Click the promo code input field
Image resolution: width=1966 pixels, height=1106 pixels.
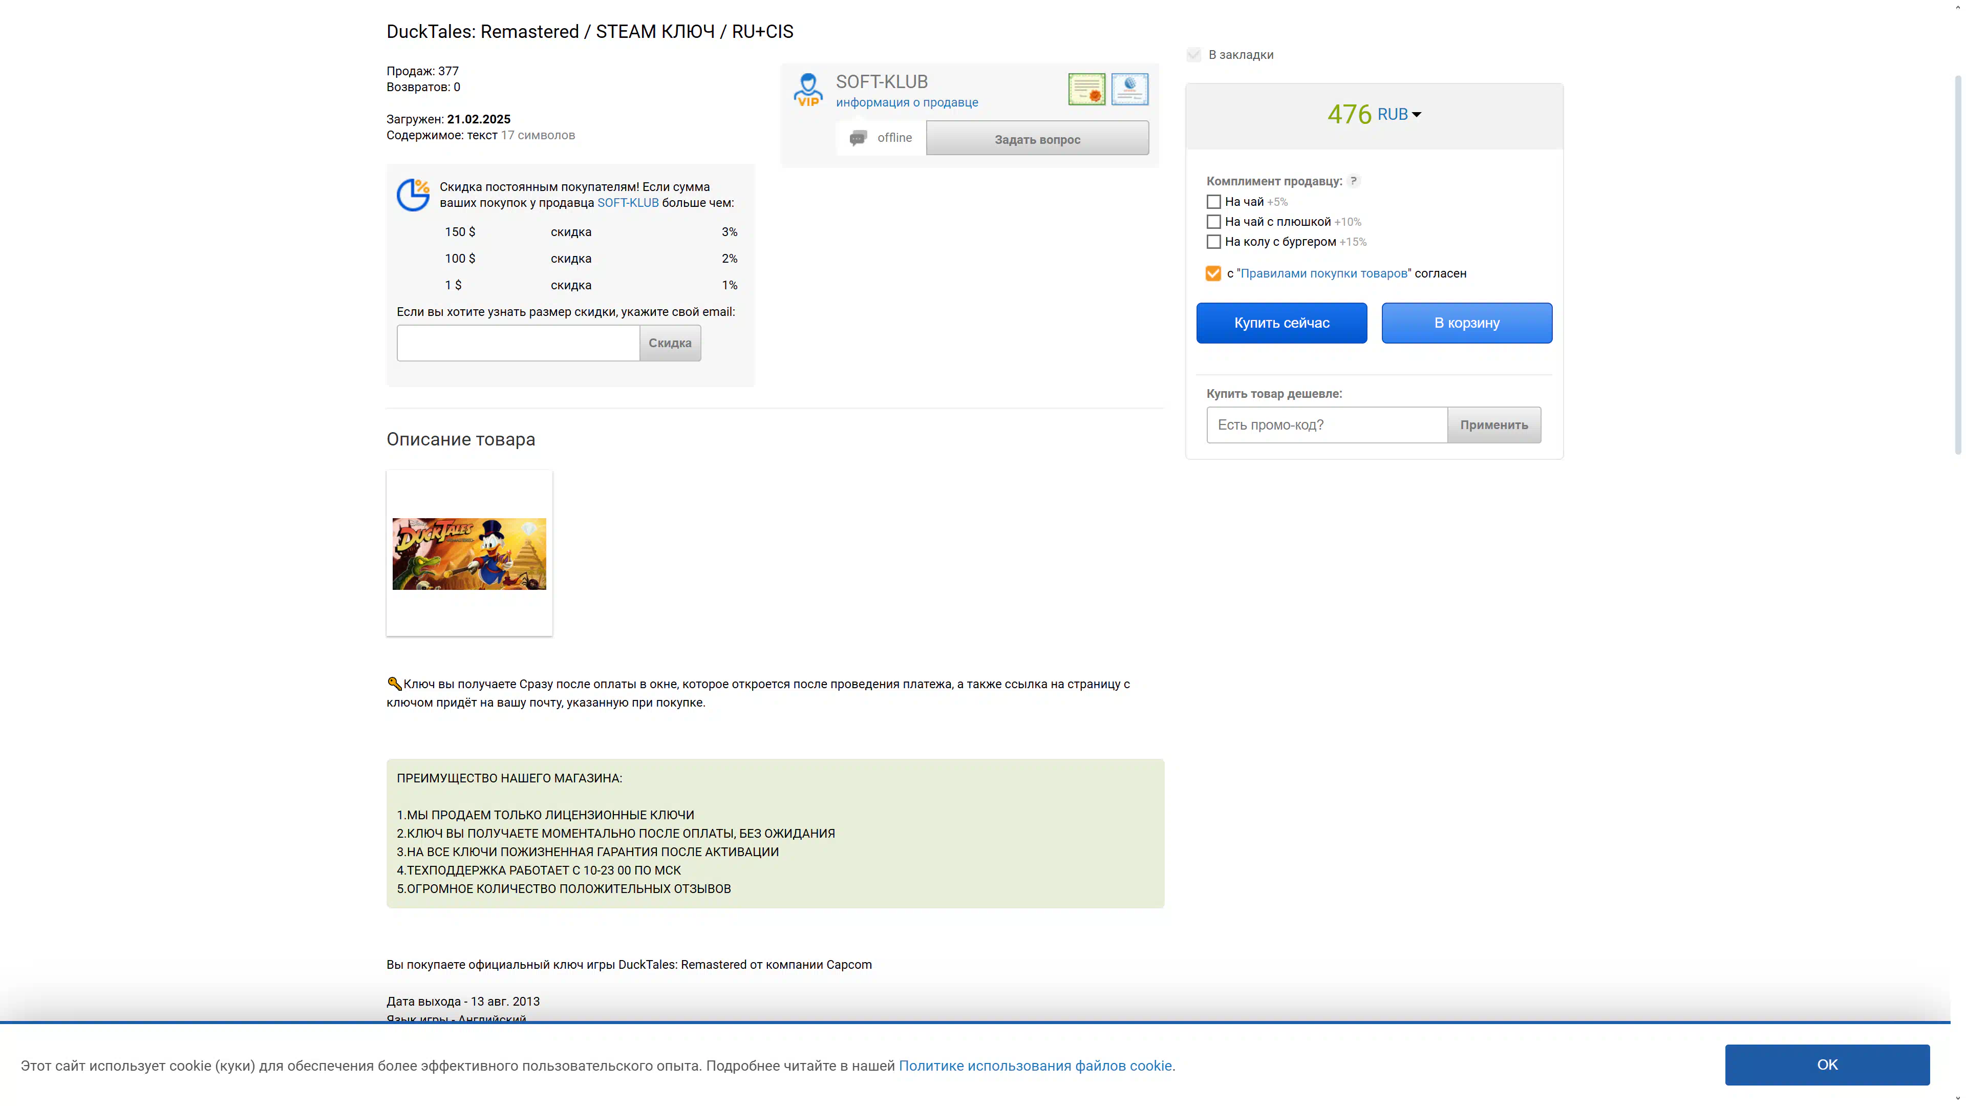[1327, 425]
